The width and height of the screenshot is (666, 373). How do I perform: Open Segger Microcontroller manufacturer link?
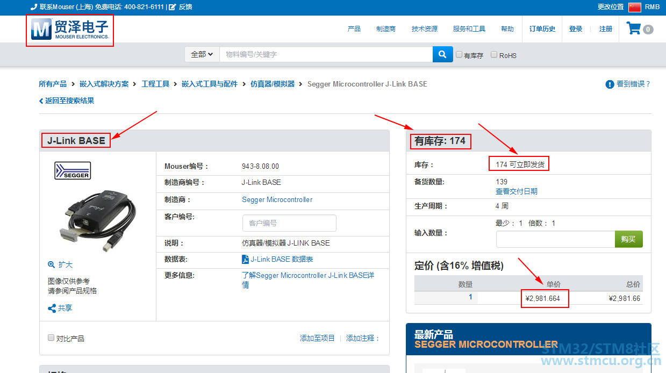click(277, 199)
